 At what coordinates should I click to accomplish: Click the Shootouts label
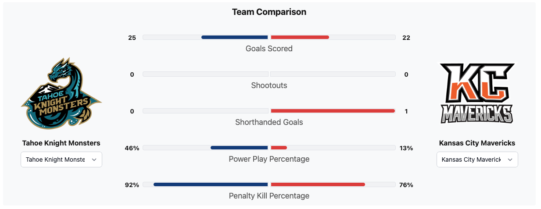[x=269, y=85]
